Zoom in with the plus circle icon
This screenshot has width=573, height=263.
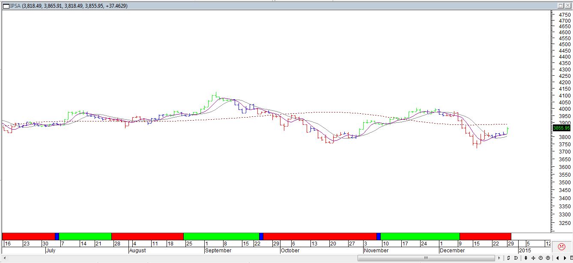(x=548, y=258)
